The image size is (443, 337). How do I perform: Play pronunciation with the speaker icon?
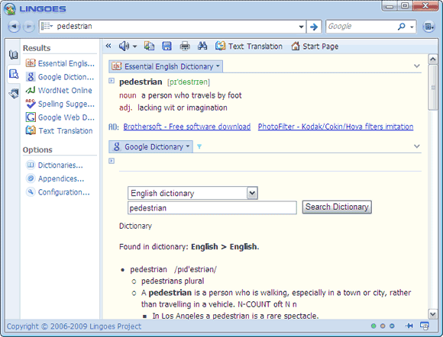(x=124, y=46)
